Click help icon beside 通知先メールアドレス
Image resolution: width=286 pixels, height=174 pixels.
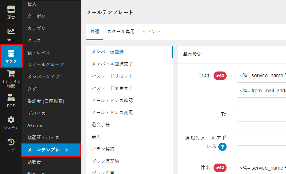[222, 146]
